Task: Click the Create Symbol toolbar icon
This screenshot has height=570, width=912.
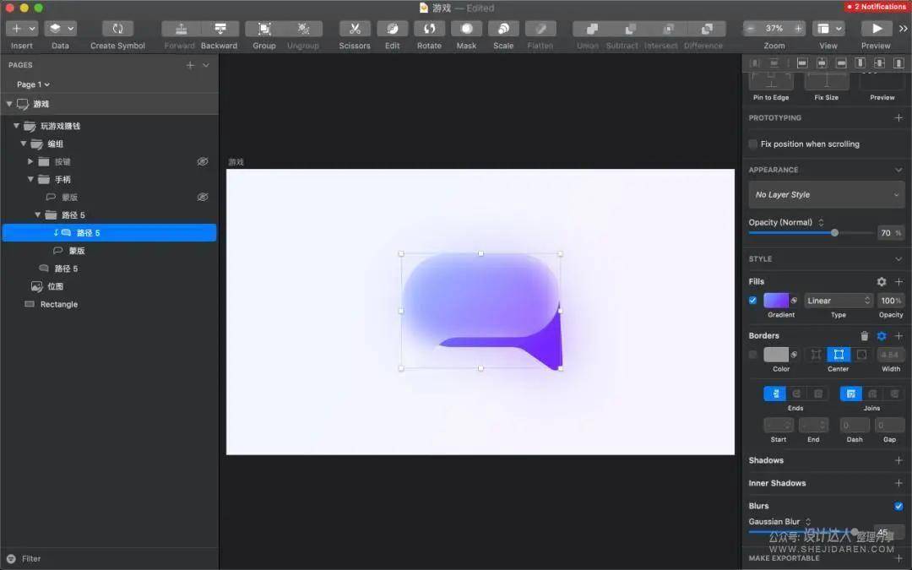Action: 117,29
